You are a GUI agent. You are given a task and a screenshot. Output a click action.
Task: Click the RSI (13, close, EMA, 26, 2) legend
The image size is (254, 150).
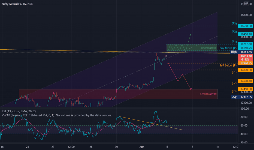(x=19, y=111)
